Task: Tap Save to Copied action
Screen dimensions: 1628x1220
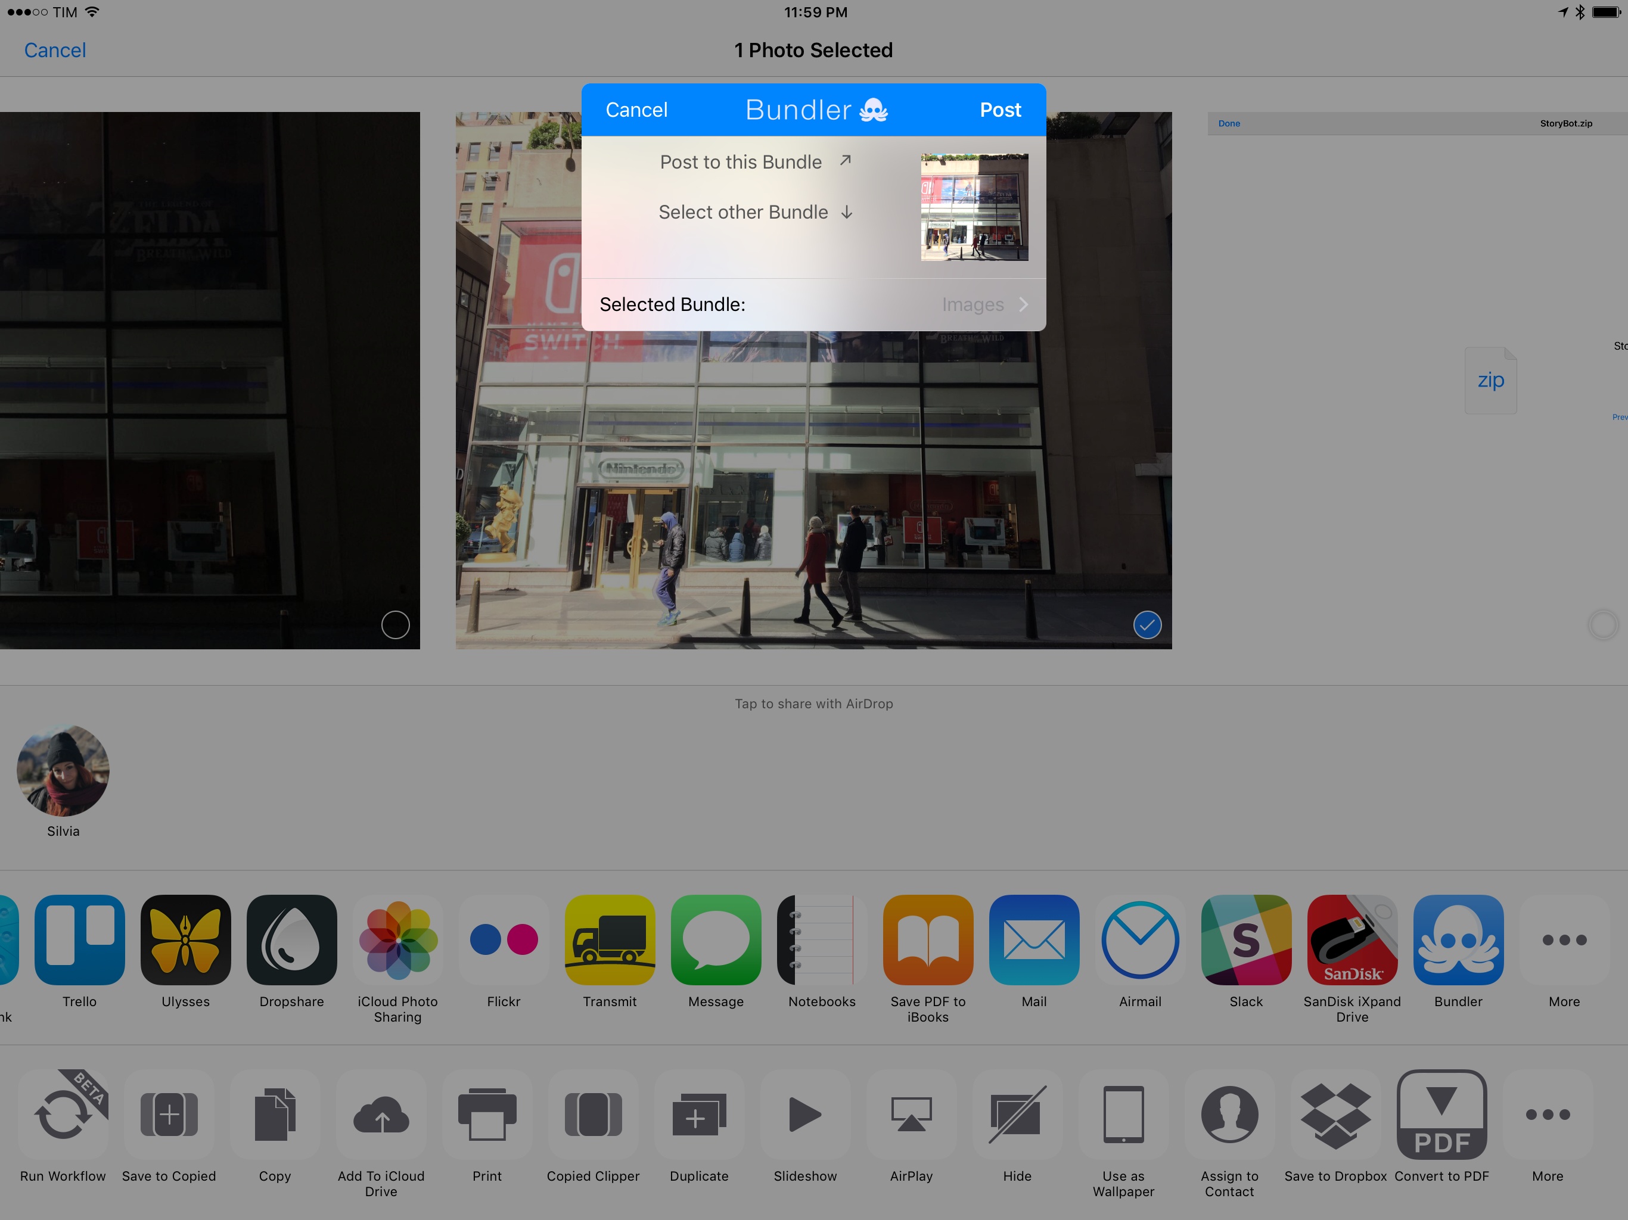Action: [x=169, y=1114]
